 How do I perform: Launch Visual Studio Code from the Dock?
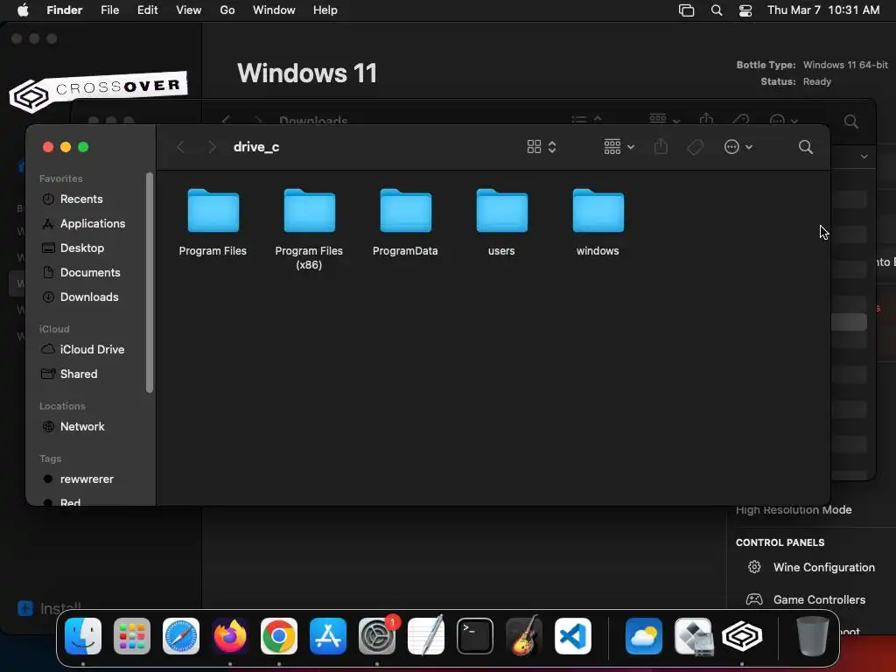(x=572, y=636)
